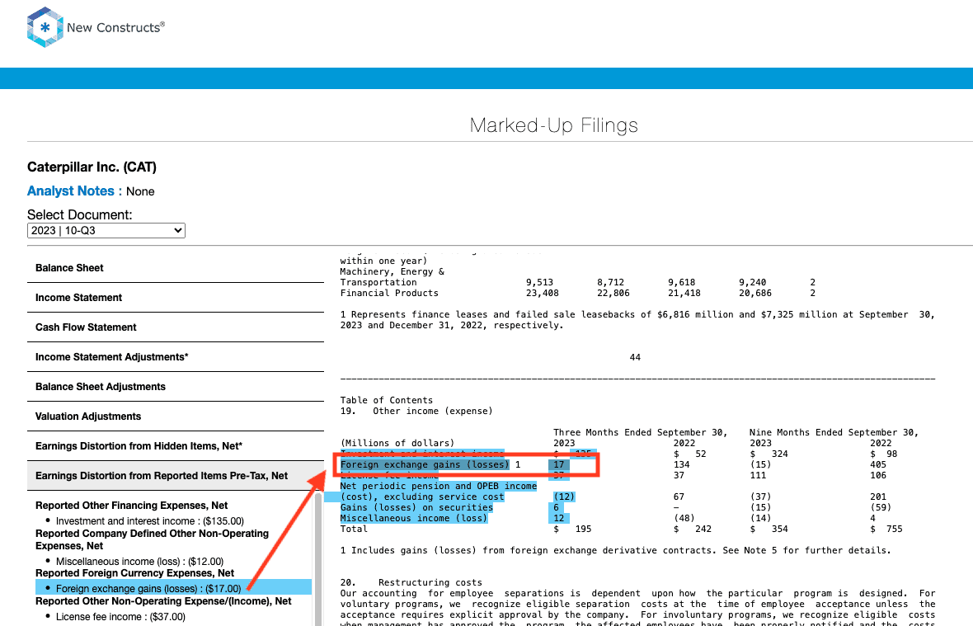Open the Select Document dropdown showing 2023 | 10-Q3
Image resolution: width=973 pixels, height=626 pixels.
tap(106, 230)
